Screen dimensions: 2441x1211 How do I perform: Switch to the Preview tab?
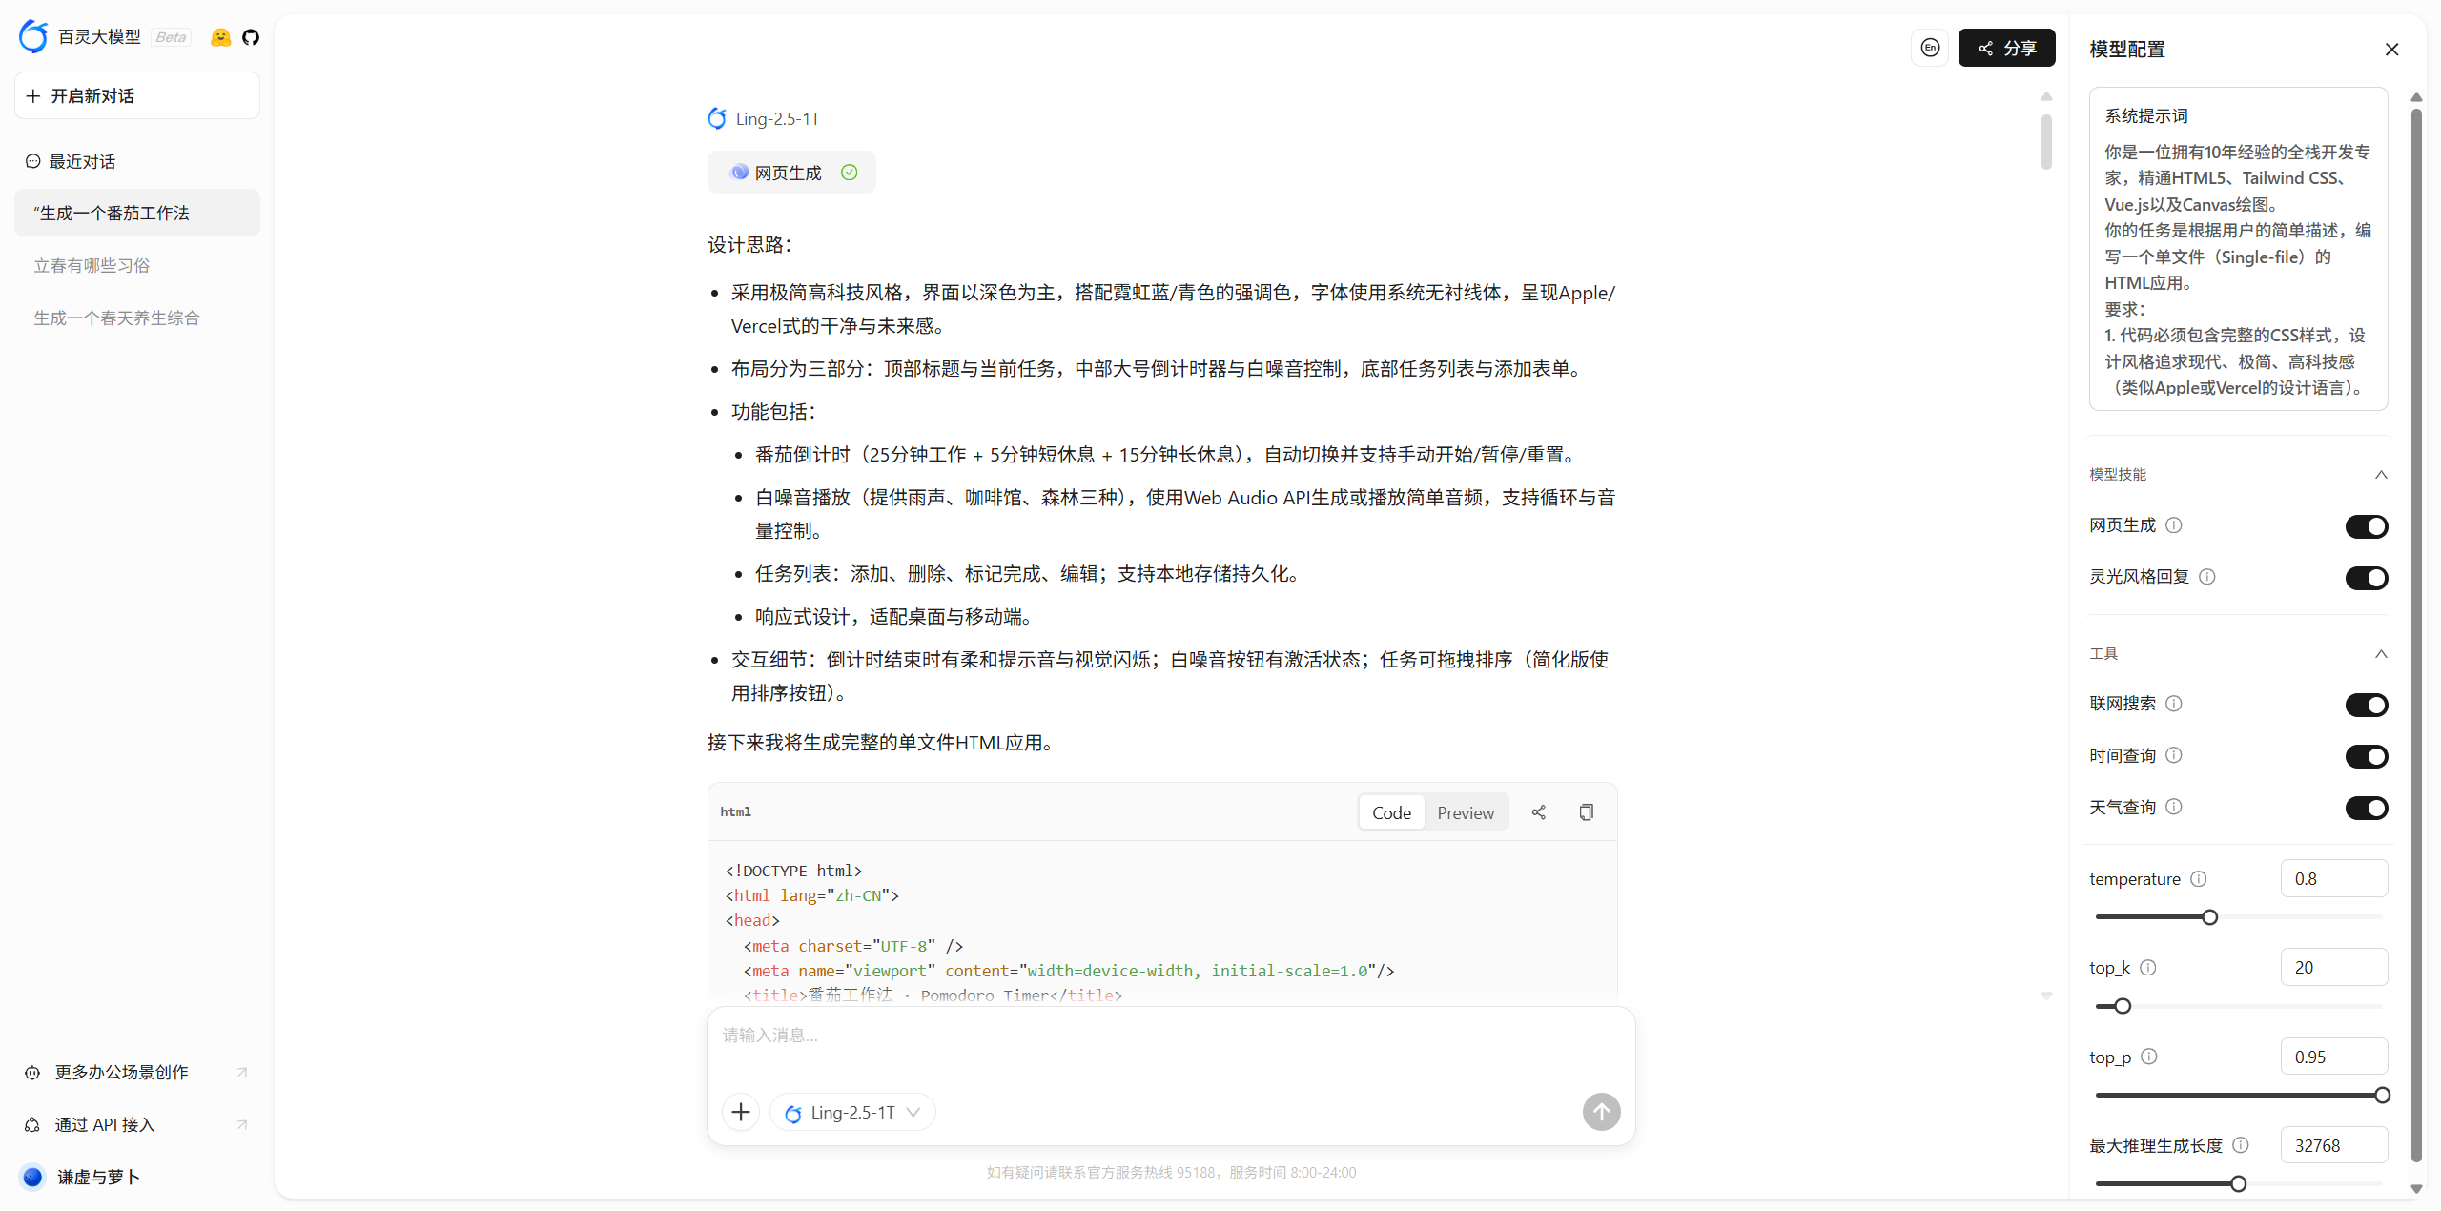tap(1465, 812)
